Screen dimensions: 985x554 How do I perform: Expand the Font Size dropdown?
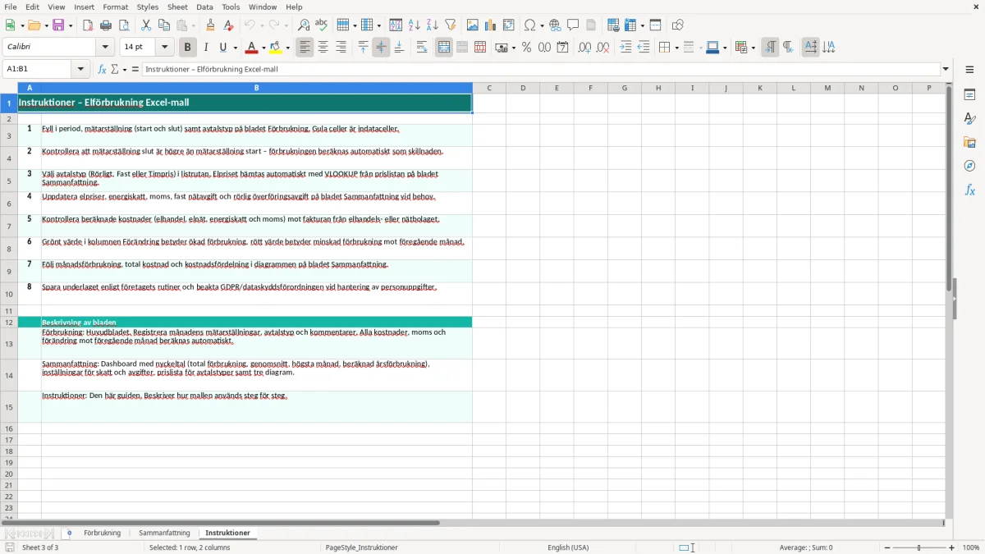click(x=165, y=48)
